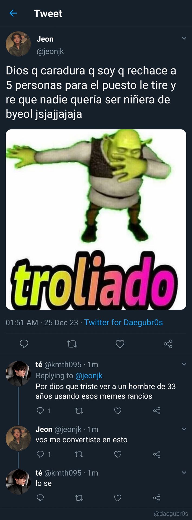Share Jeon's main tweet
This screenshot has width=192, height=520.
click(x=168, y=344)
